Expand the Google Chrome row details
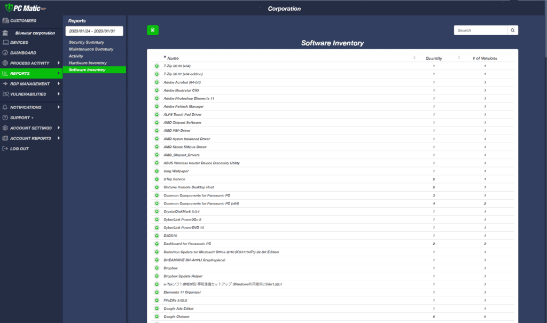The image size is (547, 323). [x=157, y=317]
